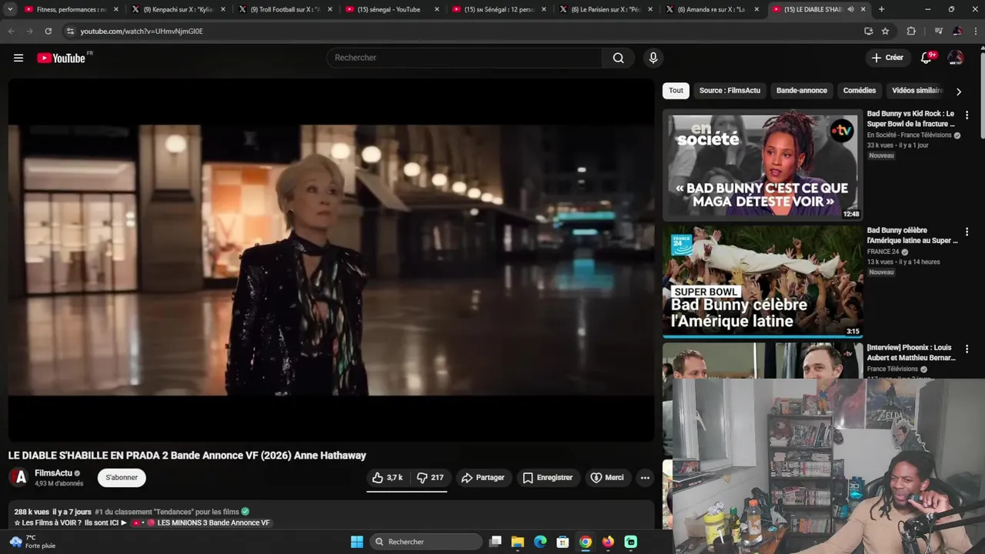Click the Merci thanks button

coord(606,478)
